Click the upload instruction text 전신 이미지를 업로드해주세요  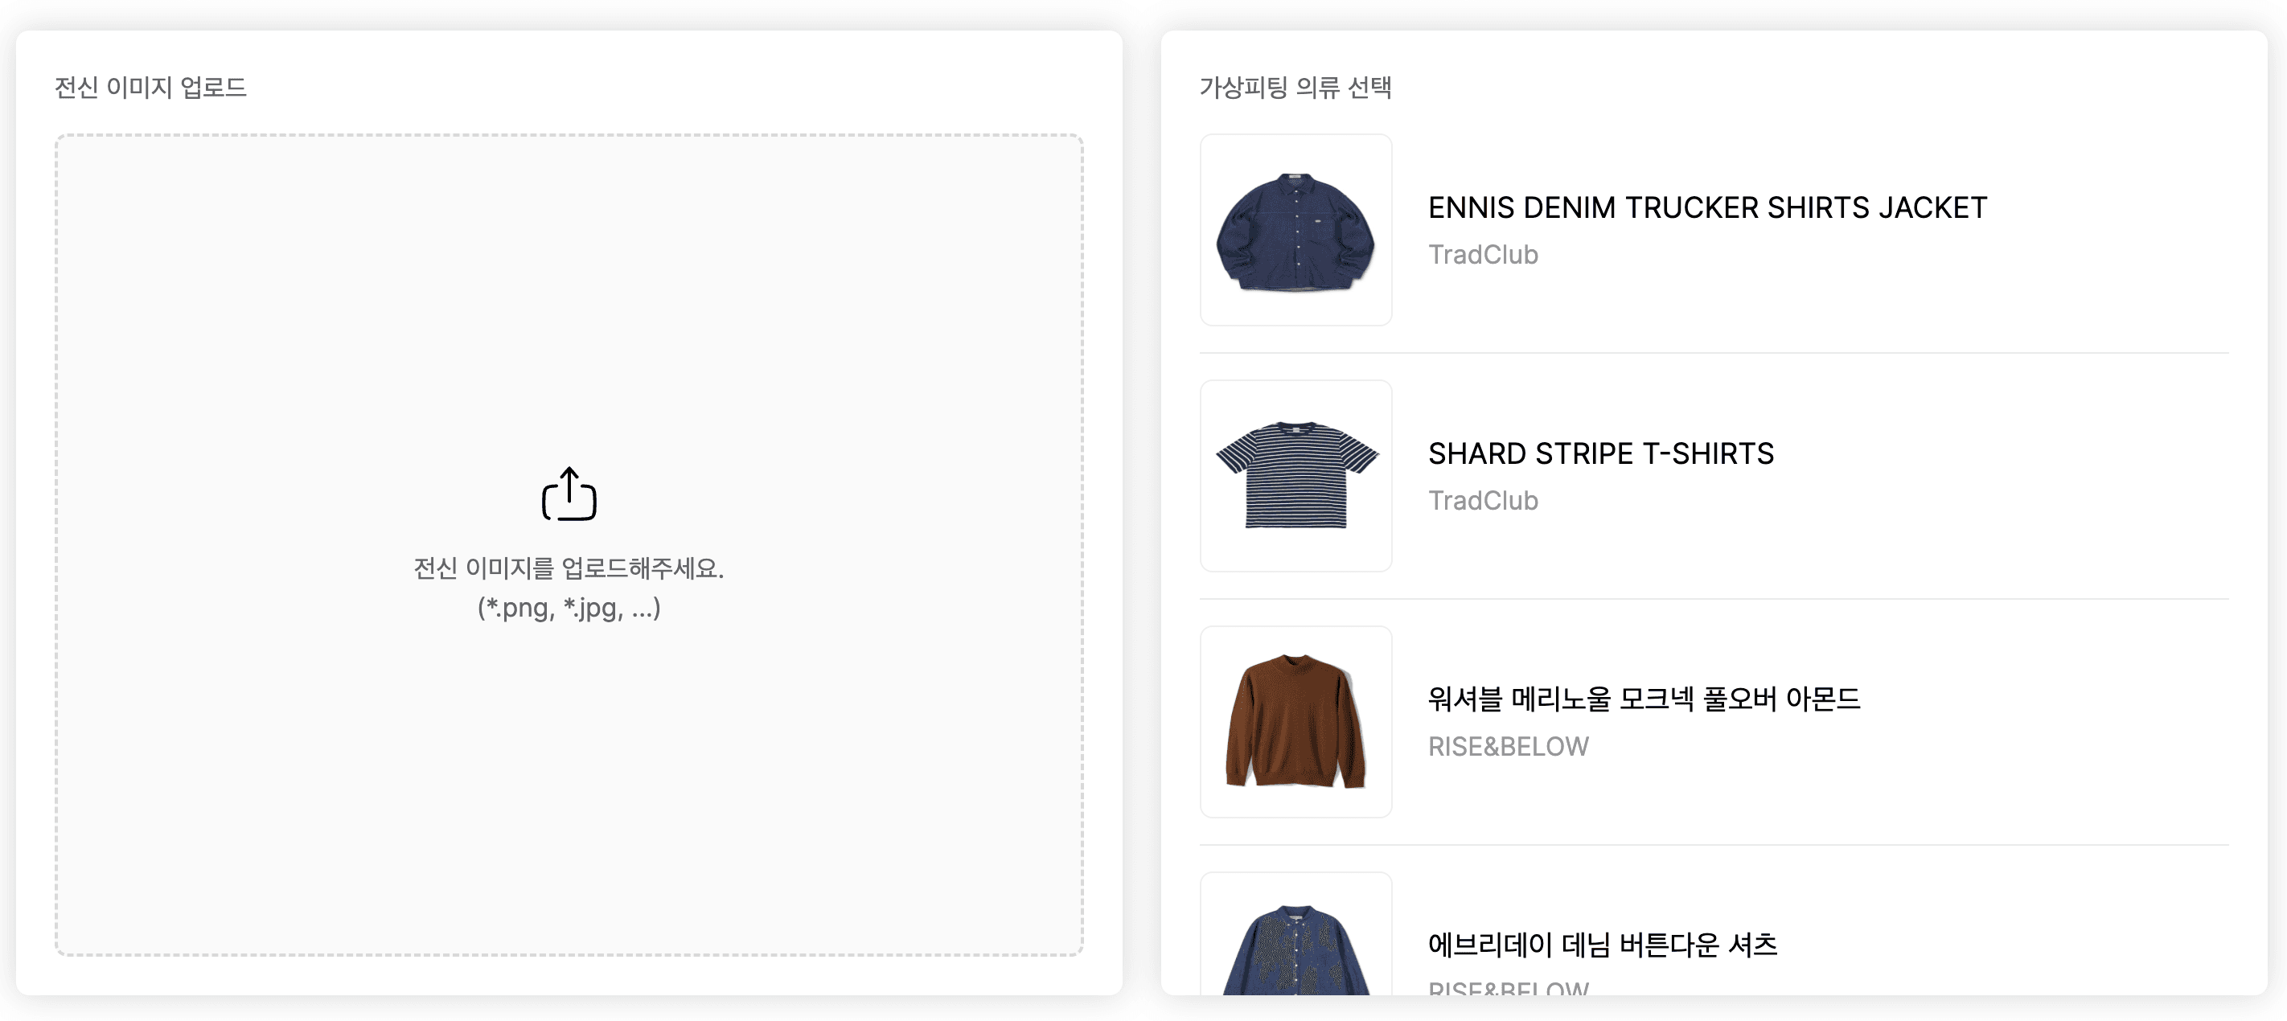tap(569, 571)
